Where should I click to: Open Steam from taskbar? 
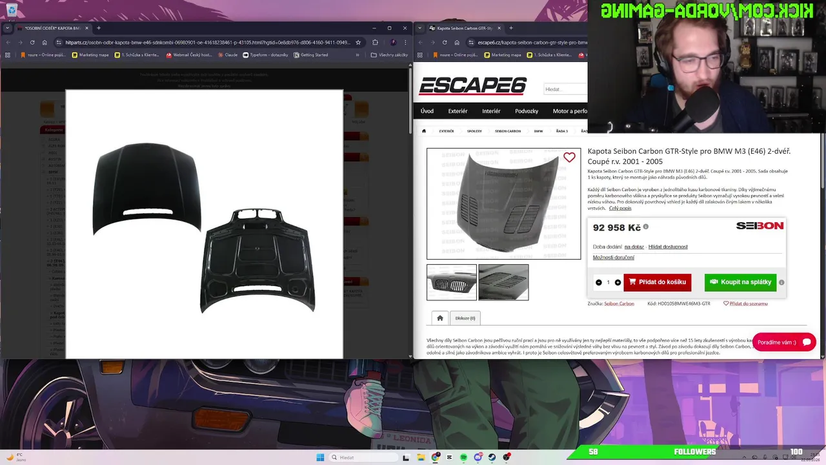(x=492, y=457)
